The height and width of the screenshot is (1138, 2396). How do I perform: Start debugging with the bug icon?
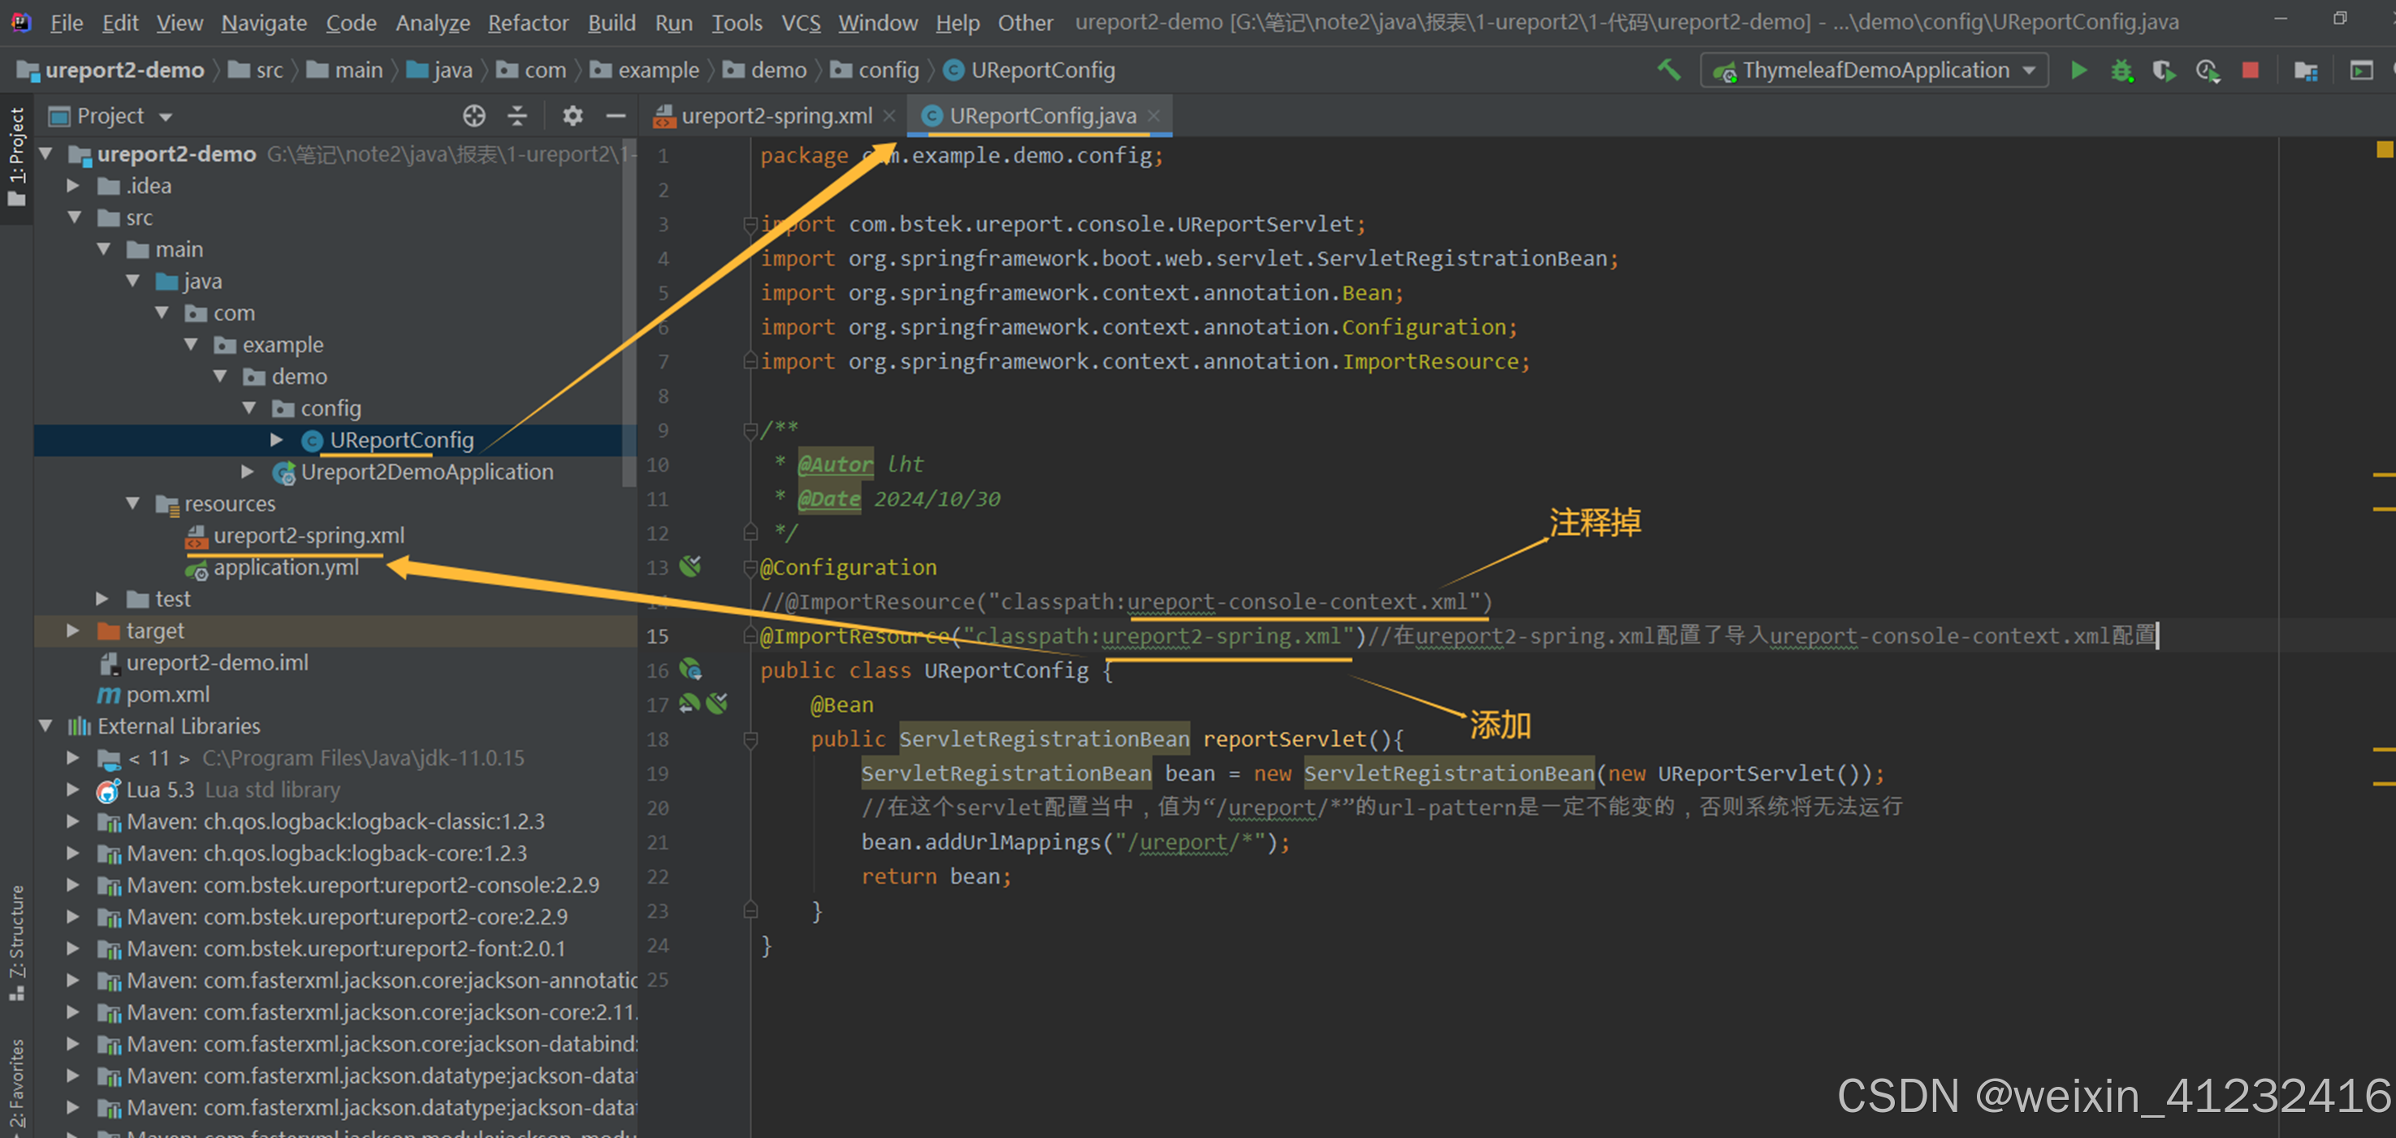[x=2121, y=71]
